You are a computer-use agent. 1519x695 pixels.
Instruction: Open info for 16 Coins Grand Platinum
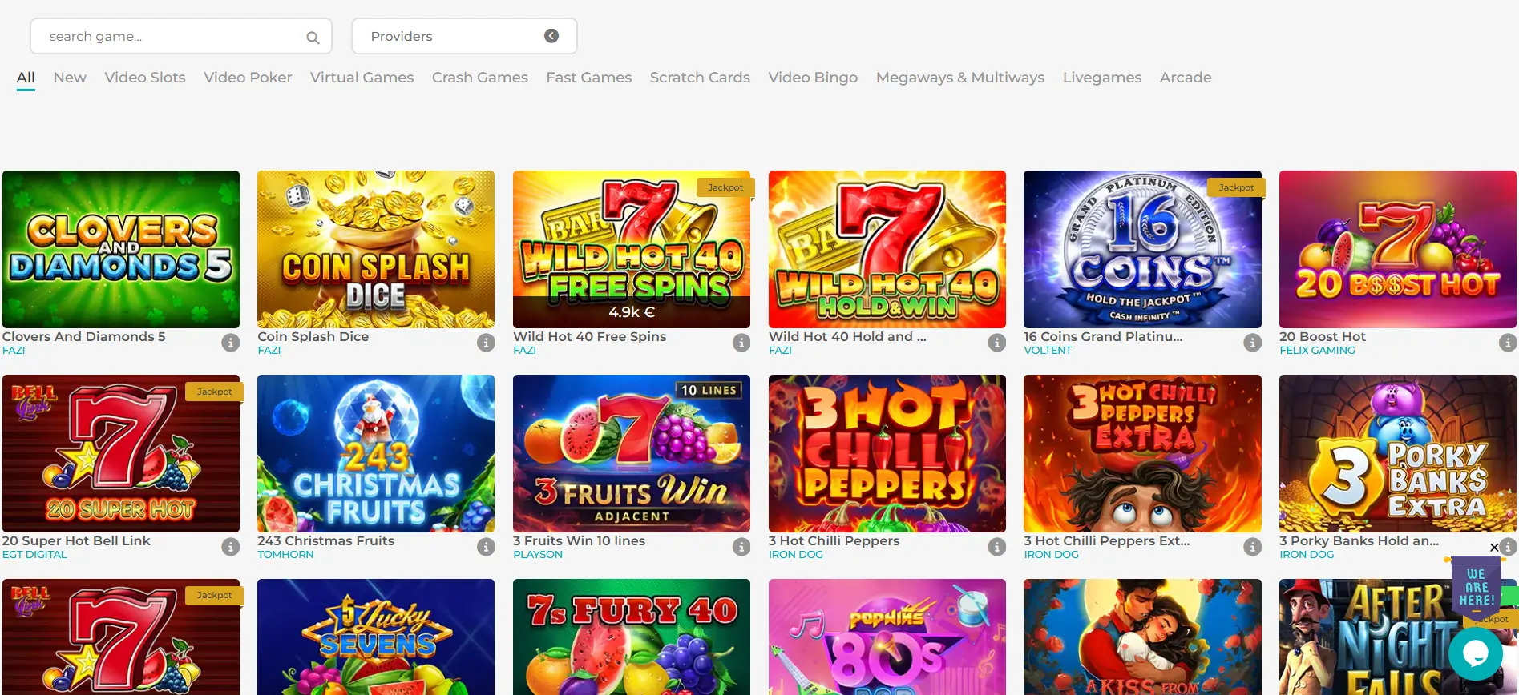tap(1252, 343)
